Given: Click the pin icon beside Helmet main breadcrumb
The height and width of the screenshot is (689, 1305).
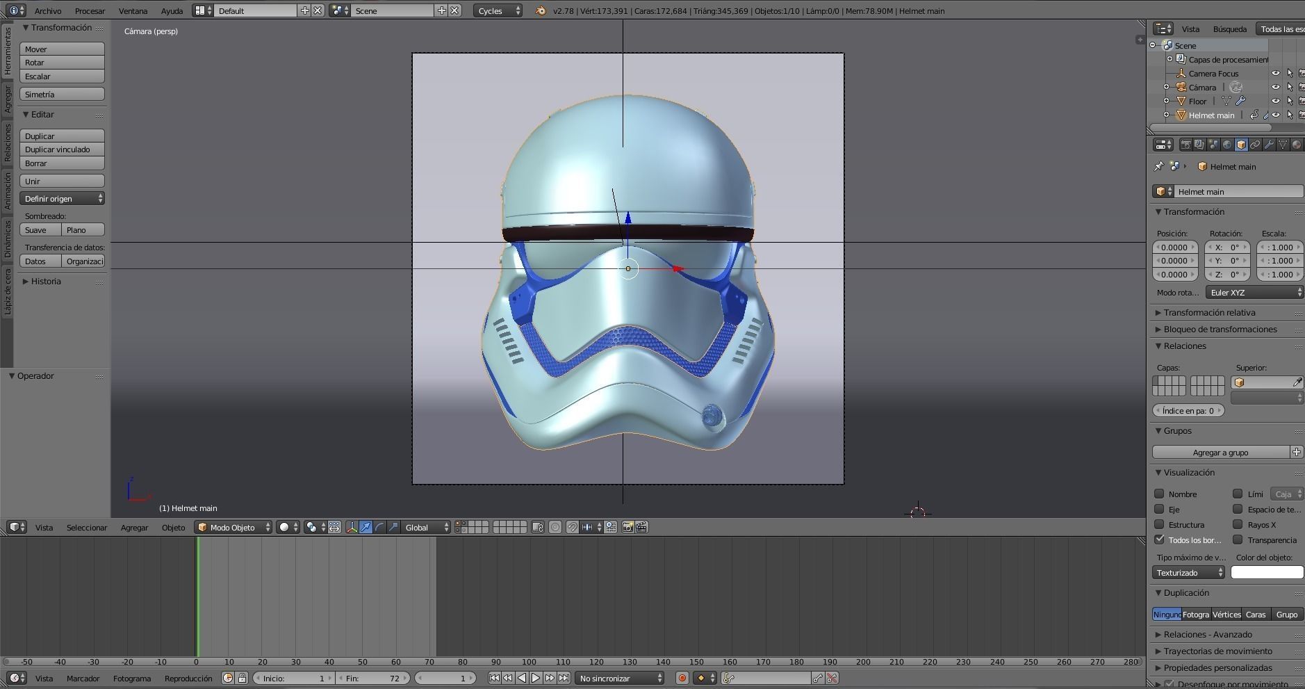Looking at the screenshot, I should point(1158,167).
